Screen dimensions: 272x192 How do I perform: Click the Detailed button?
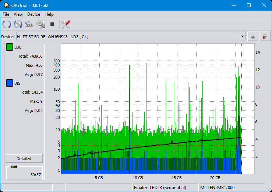(24, 159)
